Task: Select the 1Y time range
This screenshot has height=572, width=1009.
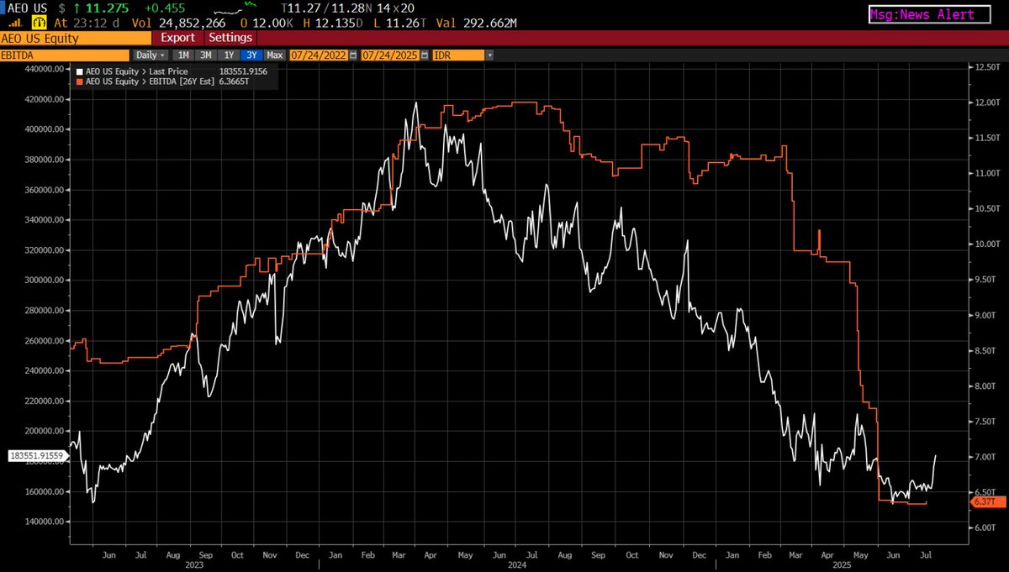Action: [x=229, y=55]
